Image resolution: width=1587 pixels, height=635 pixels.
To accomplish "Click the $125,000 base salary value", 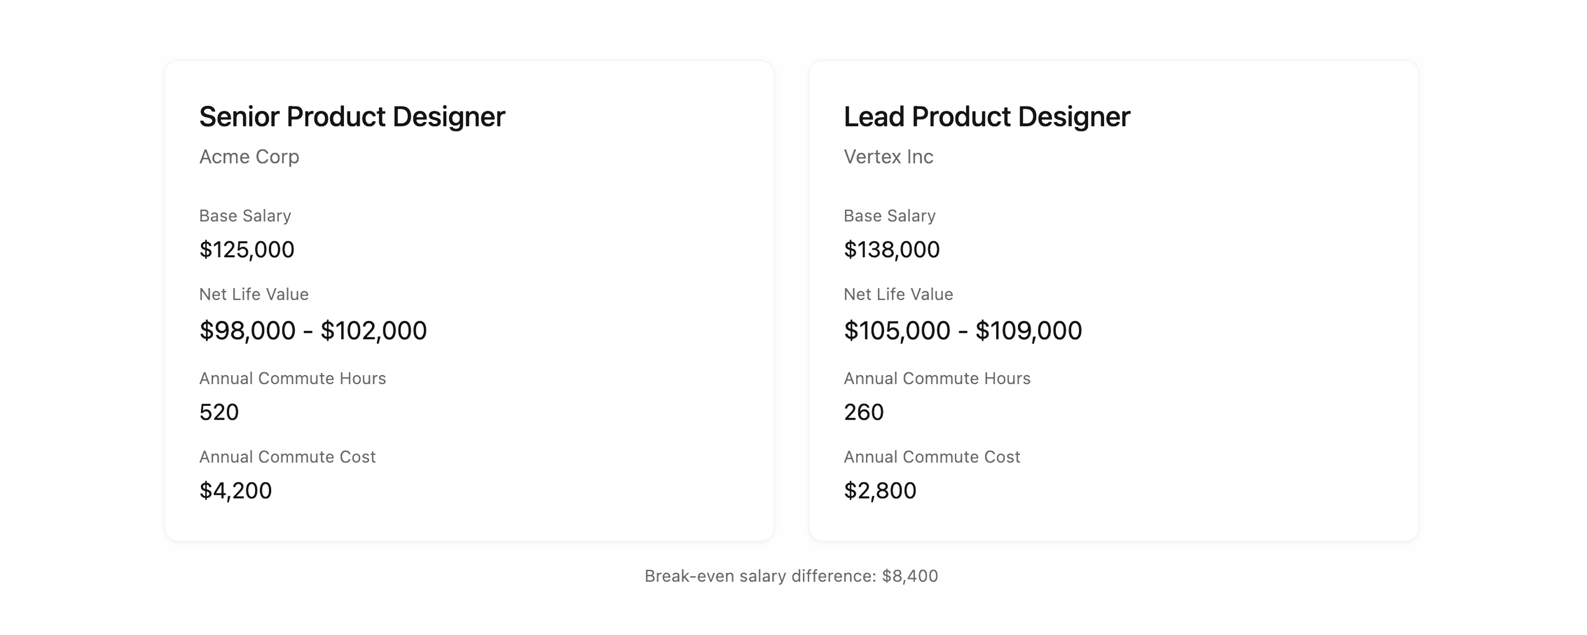I will (247, 250).
